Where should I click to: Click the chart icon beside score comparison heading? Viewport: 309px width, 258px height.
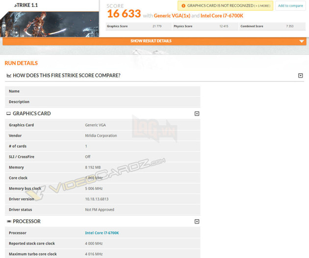pyautogui.click(x=9, y=75)
